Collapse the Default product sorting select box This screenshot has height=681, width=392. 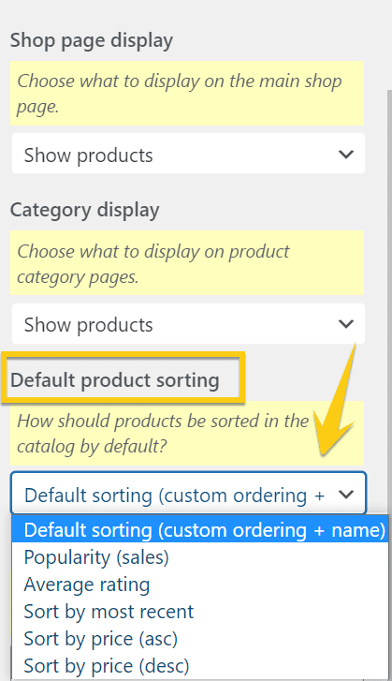[x=188, y=494]
